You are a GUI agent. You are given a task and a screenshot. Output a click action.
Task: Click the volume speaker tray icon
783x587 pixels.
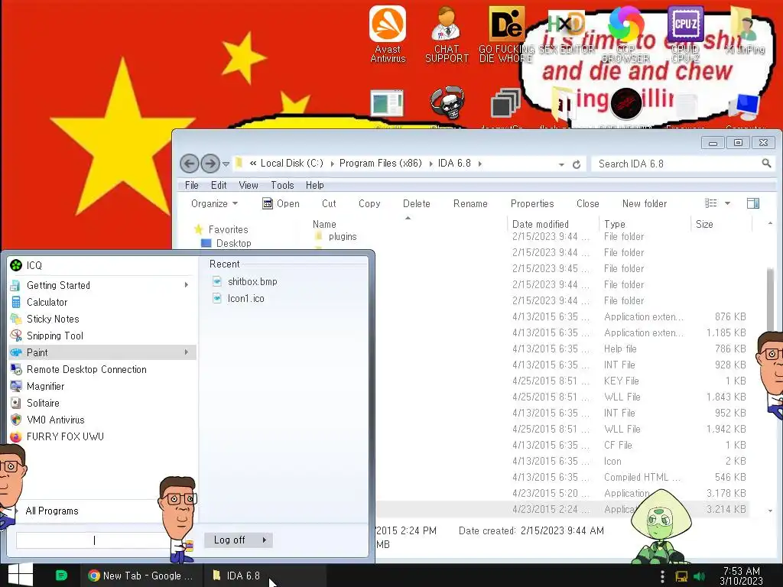click(699, 577)
